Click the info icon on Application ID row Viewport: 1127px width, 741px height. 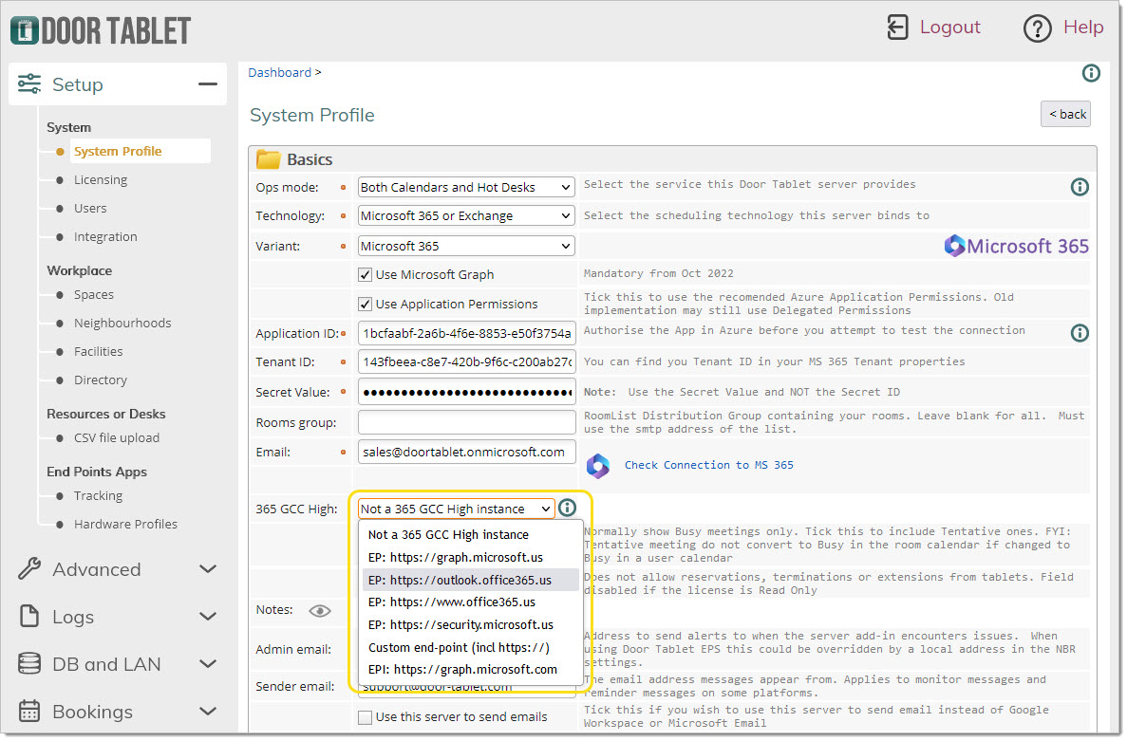pyautogui.click(x=1079, y=332)
